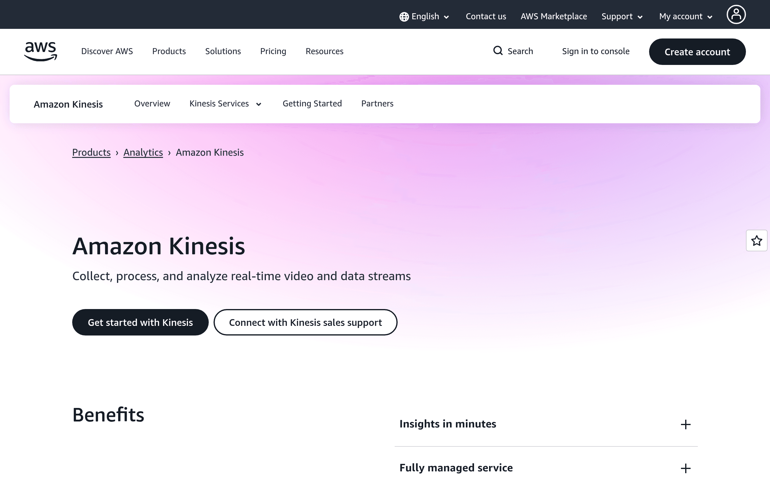The width and height of the screenshot is (770, 481).
Task: Open the English language dropdown
Action: 424,17
